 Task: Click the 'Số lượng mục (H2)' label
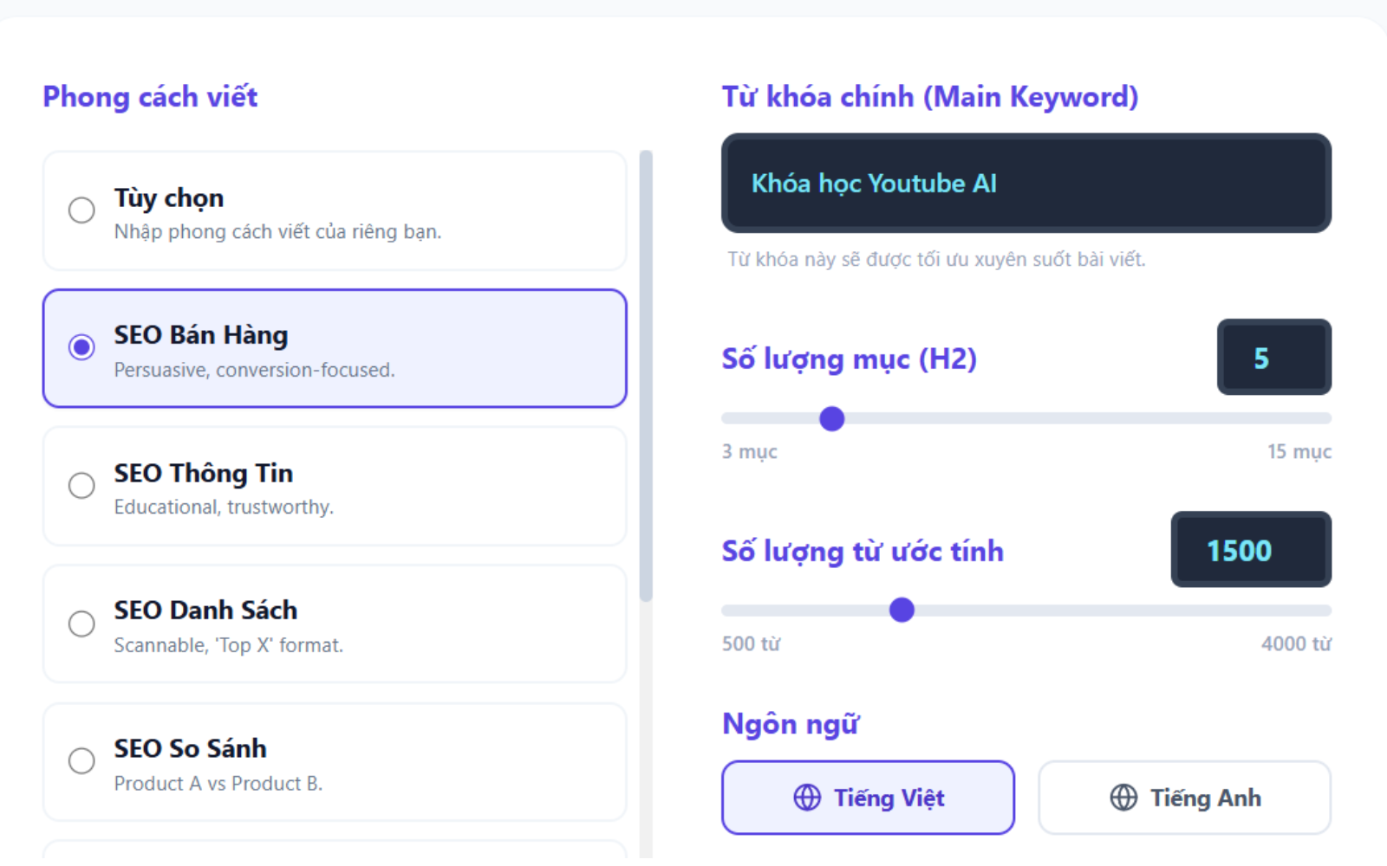(x=850, y=359)
